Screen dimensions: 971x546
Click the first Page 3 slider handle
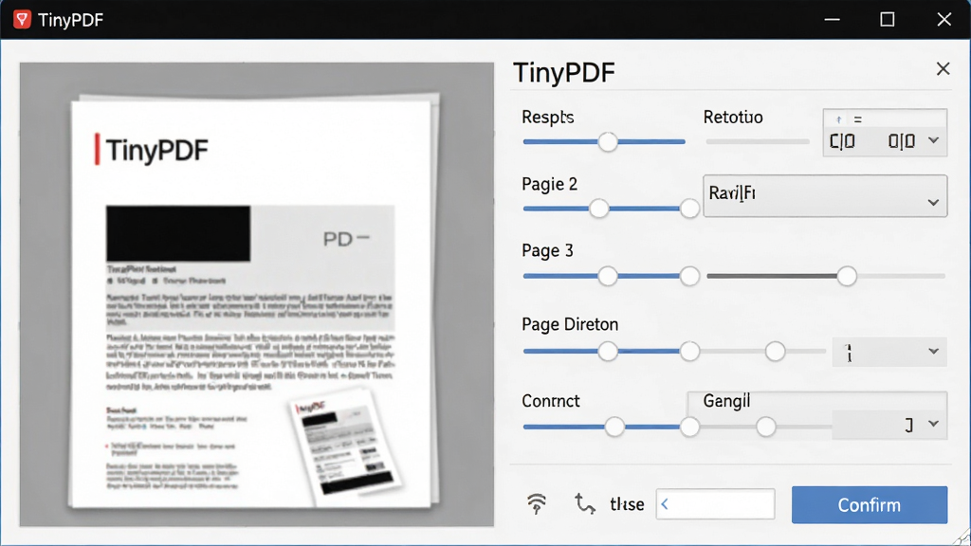608,276
